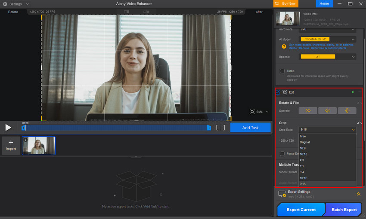The height and width of the screenshot is (219, 366).
Task: Reset Rotate & Flip with the undo arrow
Action: tap(359, 103)
